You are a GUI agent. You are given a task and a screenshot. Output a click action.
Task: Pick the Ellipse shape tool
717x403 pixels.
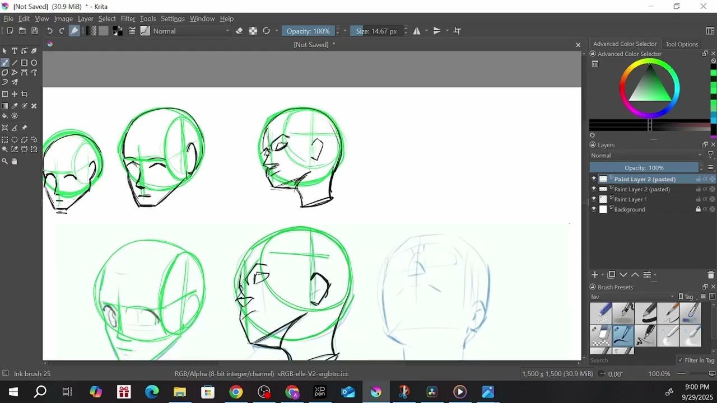[x=34, y=63]
